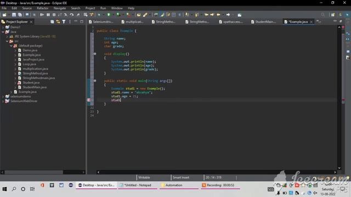351x197 pixels.
Task: Click the Project Explorer filter funnel icon
Action: click(64, 22)
